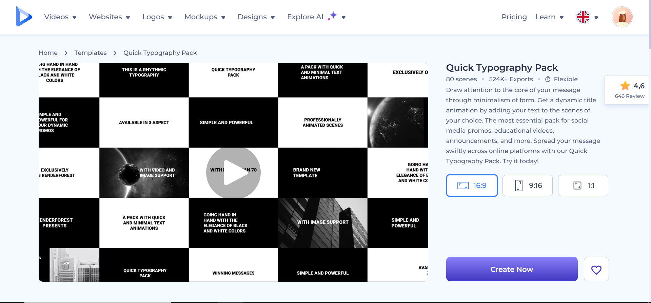Screen dimensions: 651x303
Task: Add template to favorites with heart
Action: point(596,269)
